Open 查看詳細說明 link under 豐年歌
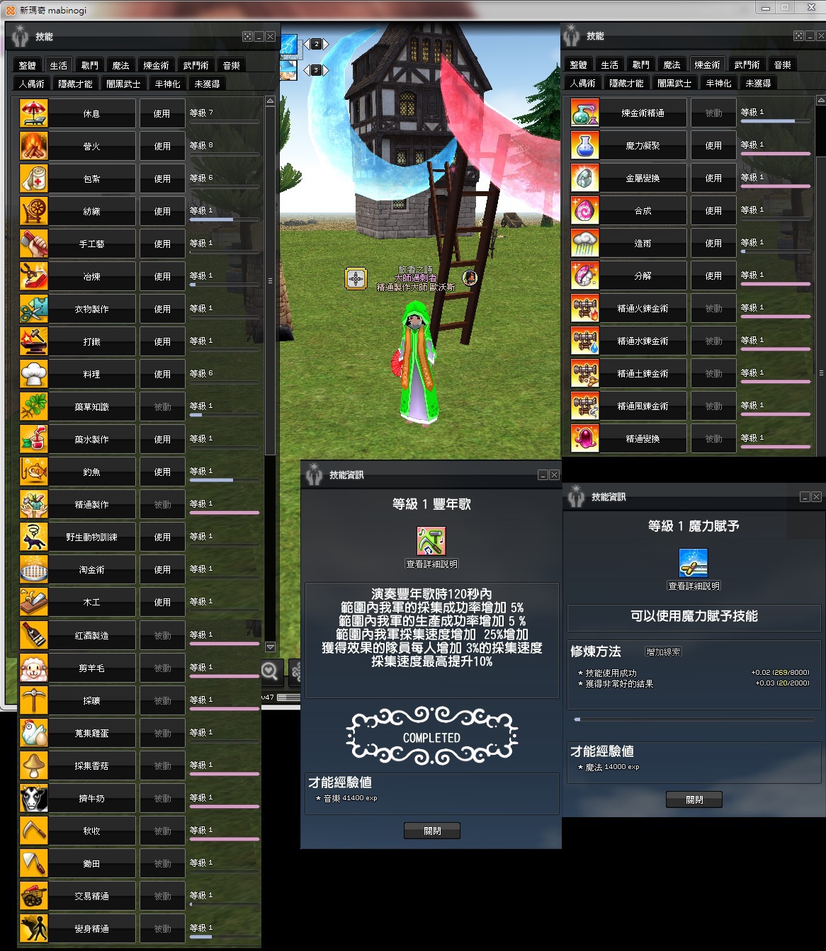This screenshot has width=826, height=951. pyautogui.click(x=432, y=564)
